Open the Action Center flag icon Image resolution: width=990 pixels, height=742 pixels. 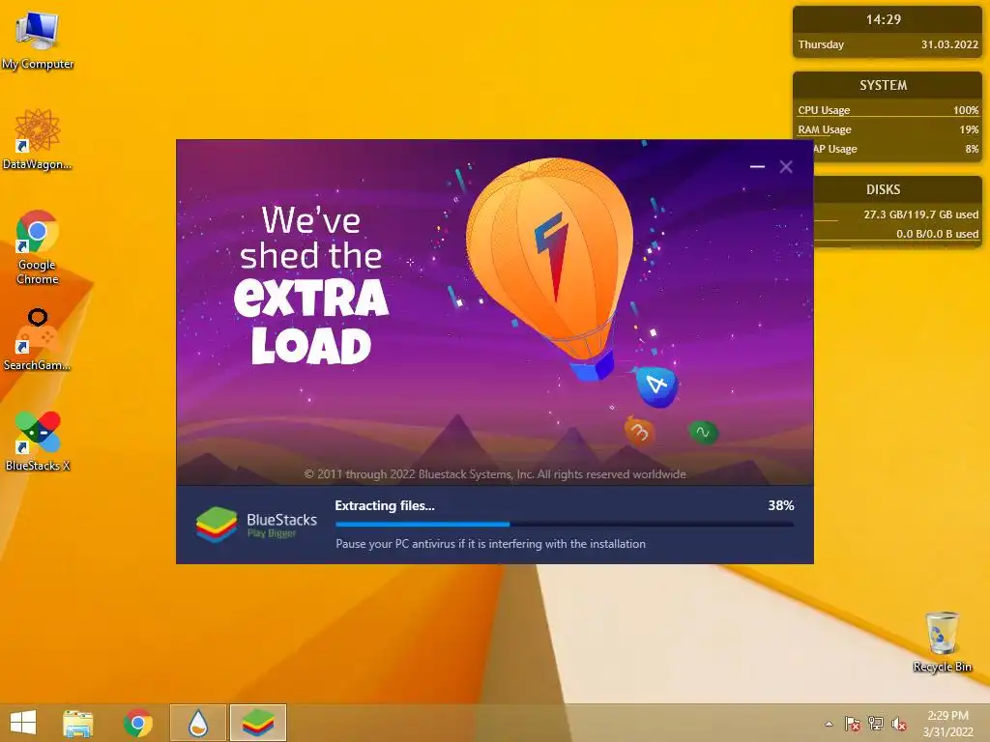click(852, 724)
